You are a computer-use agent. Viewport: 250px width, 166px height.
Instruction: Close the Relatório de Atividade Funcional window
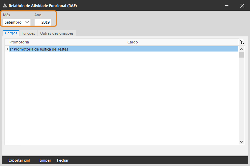tap(242, 6)
